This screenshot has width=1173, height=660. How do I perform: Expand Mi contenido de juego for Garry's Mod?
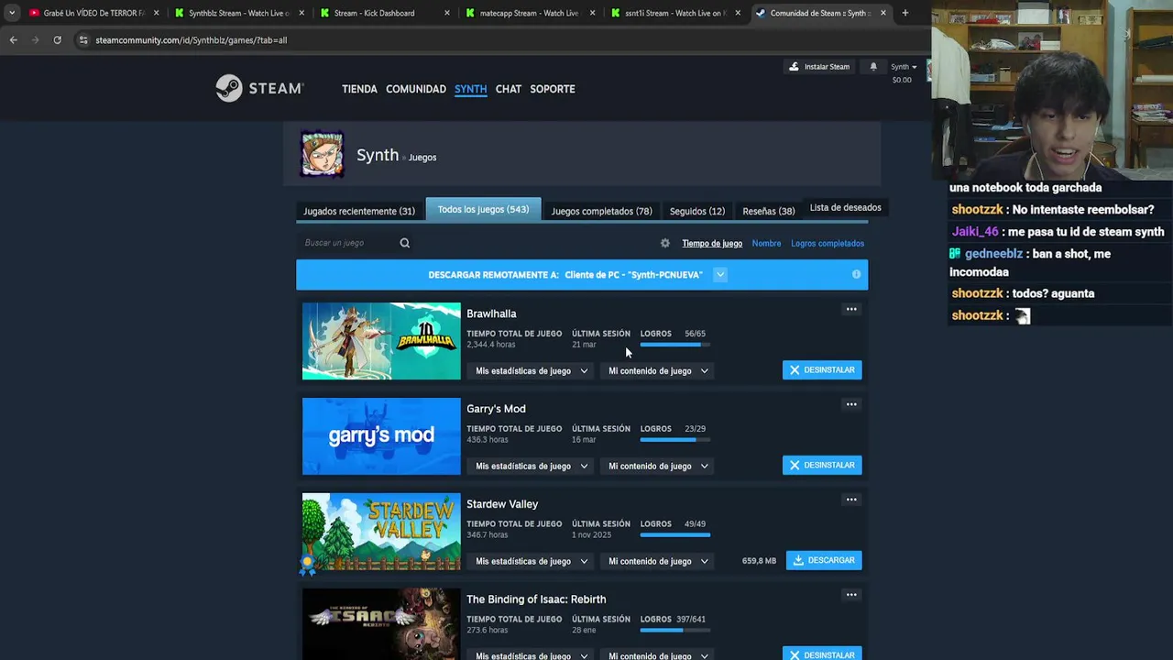658,466
